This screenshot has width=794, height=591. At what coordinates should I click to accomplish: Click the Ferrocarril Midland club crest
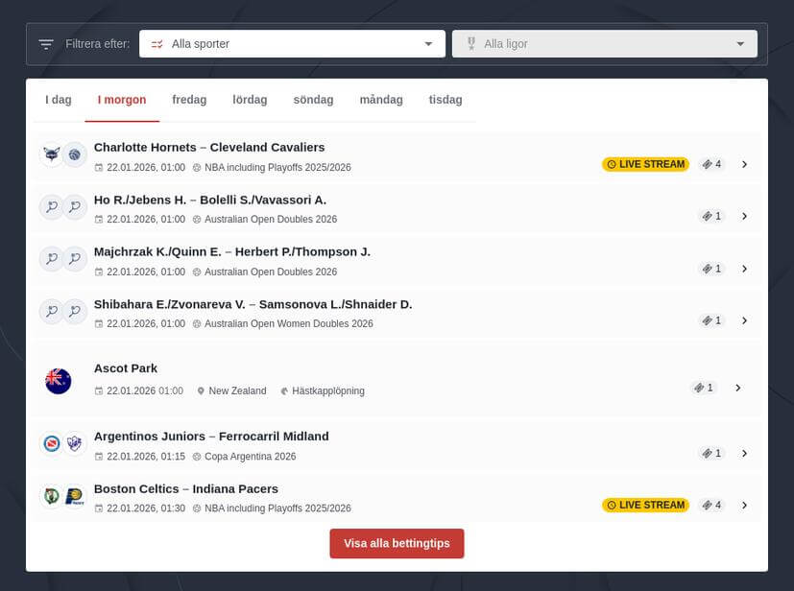click(x=74, y=443)
